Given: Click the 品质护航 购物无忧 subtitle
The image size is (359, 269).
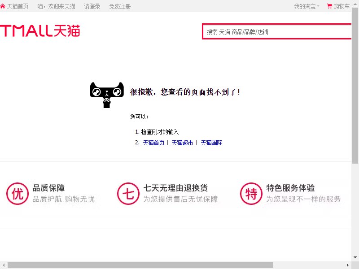Looking at the screenshot, I should [x=63, y=199].
